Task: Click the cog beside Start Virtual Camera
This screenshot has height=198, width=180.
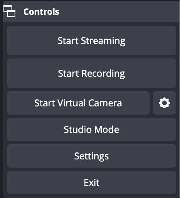Action: [164, 103]
